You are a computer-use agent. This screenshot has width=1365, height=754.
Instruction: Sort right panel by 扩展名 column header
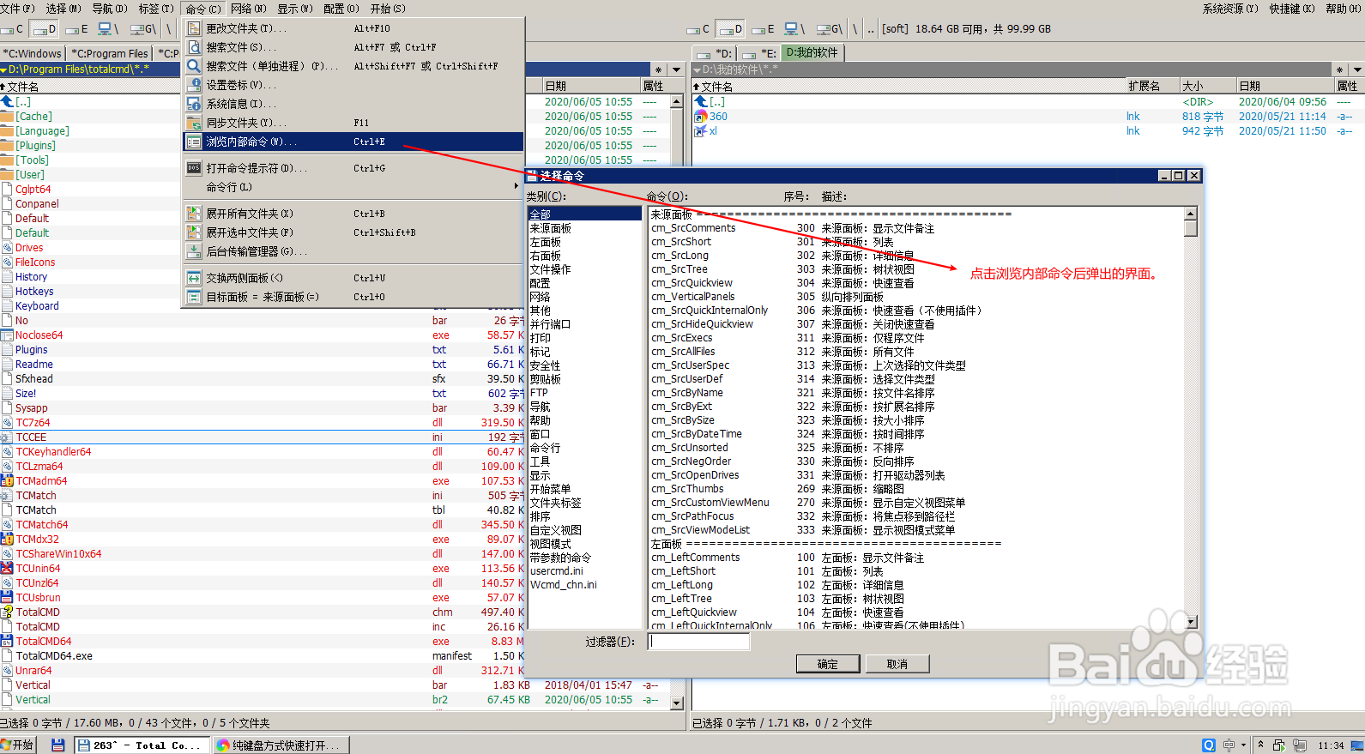tap(1152, 86)
